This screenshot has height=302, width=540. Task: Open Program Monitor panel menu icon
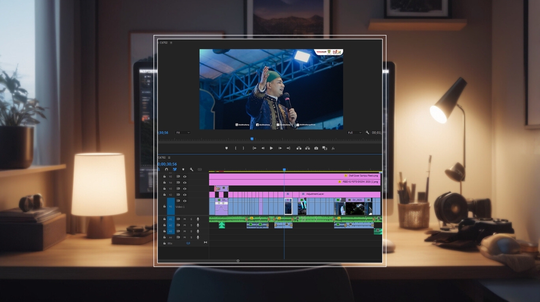pyautogui.click(x=171, y=43)
